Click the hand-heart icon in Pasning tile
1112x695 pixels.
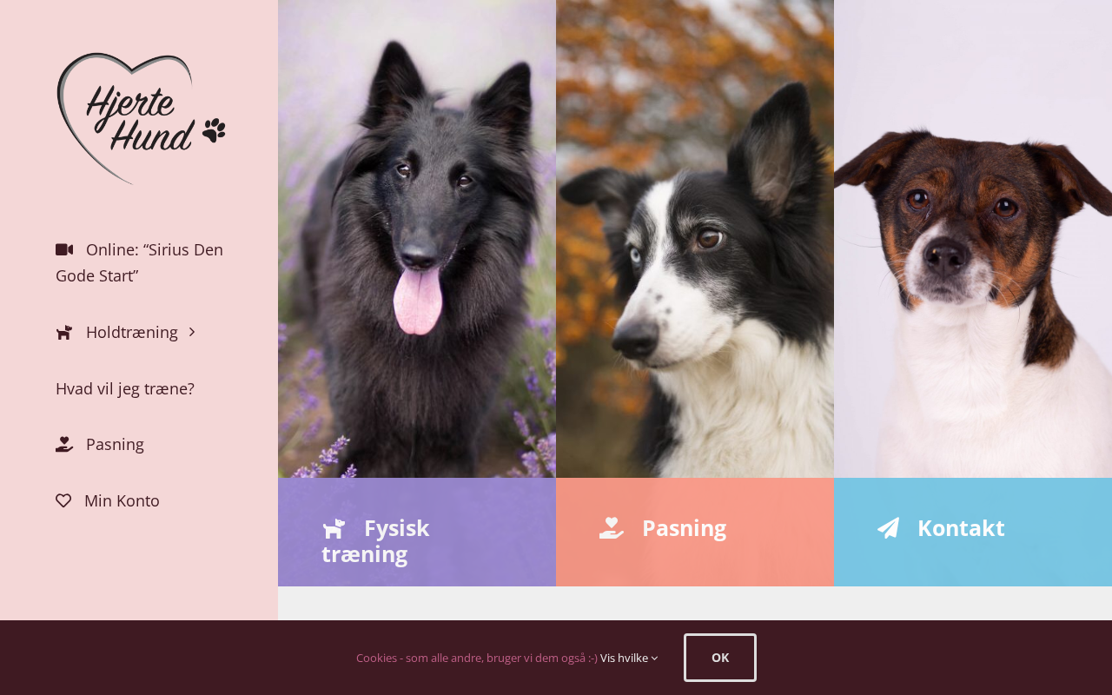(x=612, y=528)
